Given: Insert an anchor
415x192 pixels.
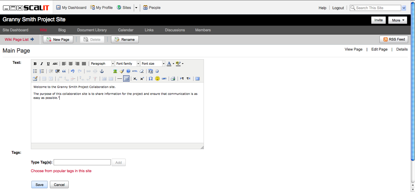Looking at the screenshot, I should (102, 71).
